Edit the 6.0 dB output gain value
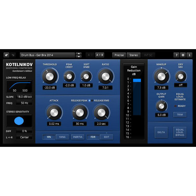Viewport: 196px width, 196px height. [x=161, y=115]
